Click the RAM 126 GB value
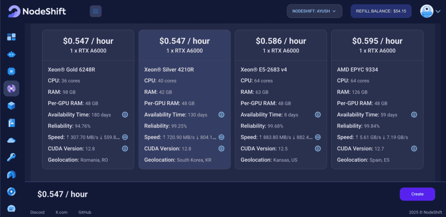Viewport: 446px width, 217px height. pyautogui.click(x=360, y=92)
